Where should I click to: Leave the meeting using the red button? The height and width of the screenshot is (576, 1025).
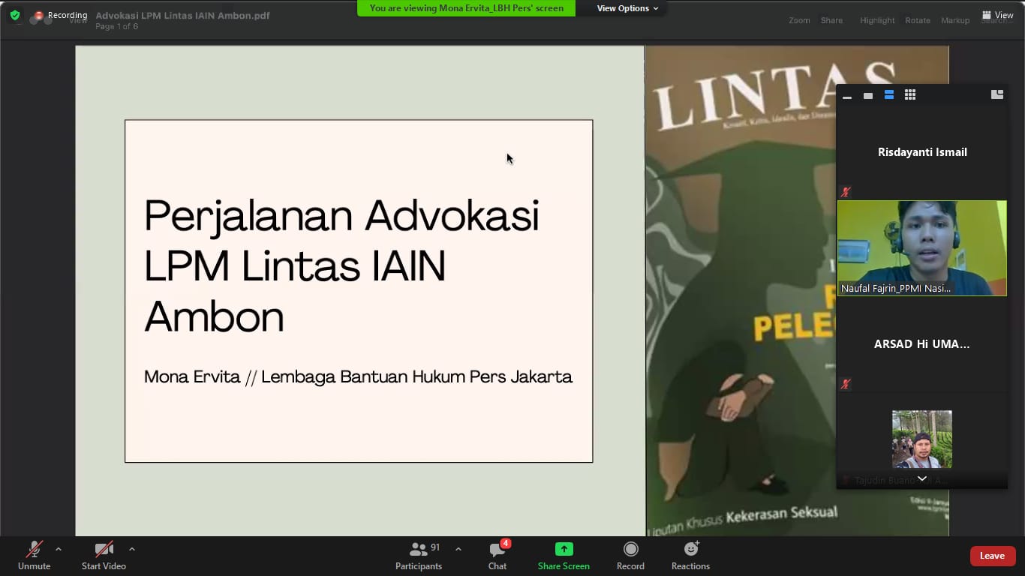tap(992, 556)
